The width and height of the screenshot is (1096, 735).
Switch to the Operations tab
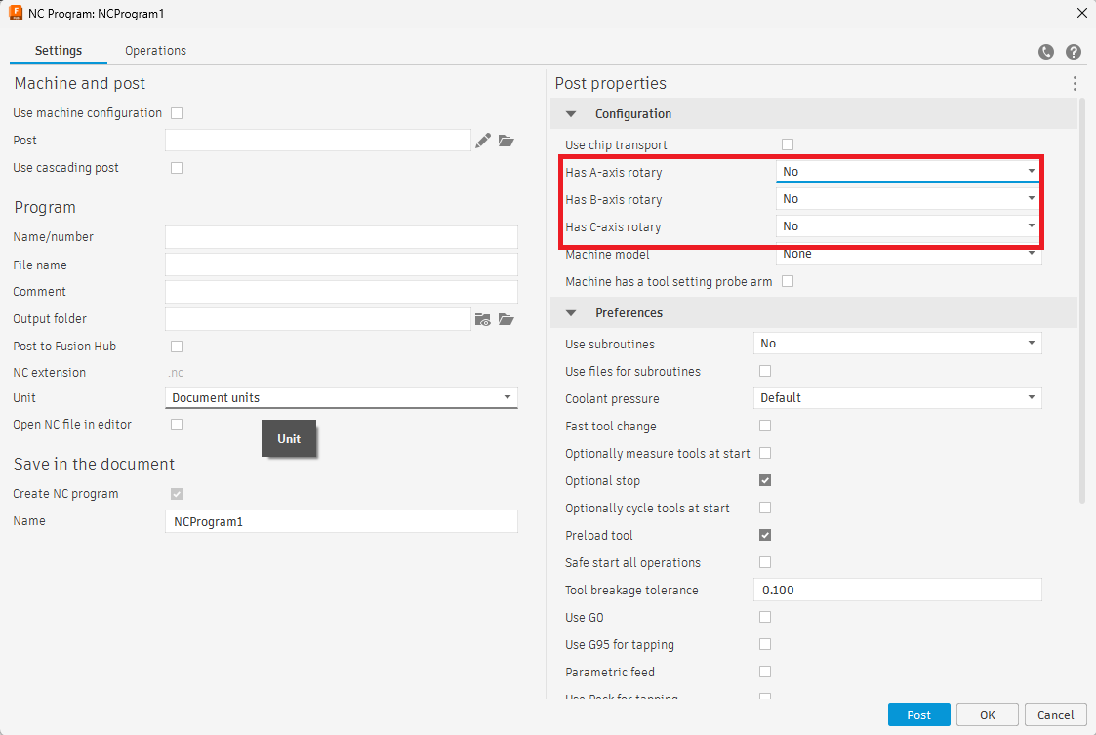point(155,51)
